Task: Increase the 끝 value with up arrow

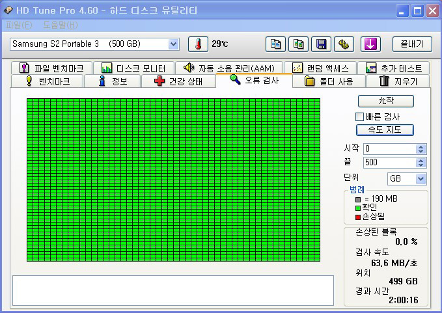Action: tap(421, 161)
